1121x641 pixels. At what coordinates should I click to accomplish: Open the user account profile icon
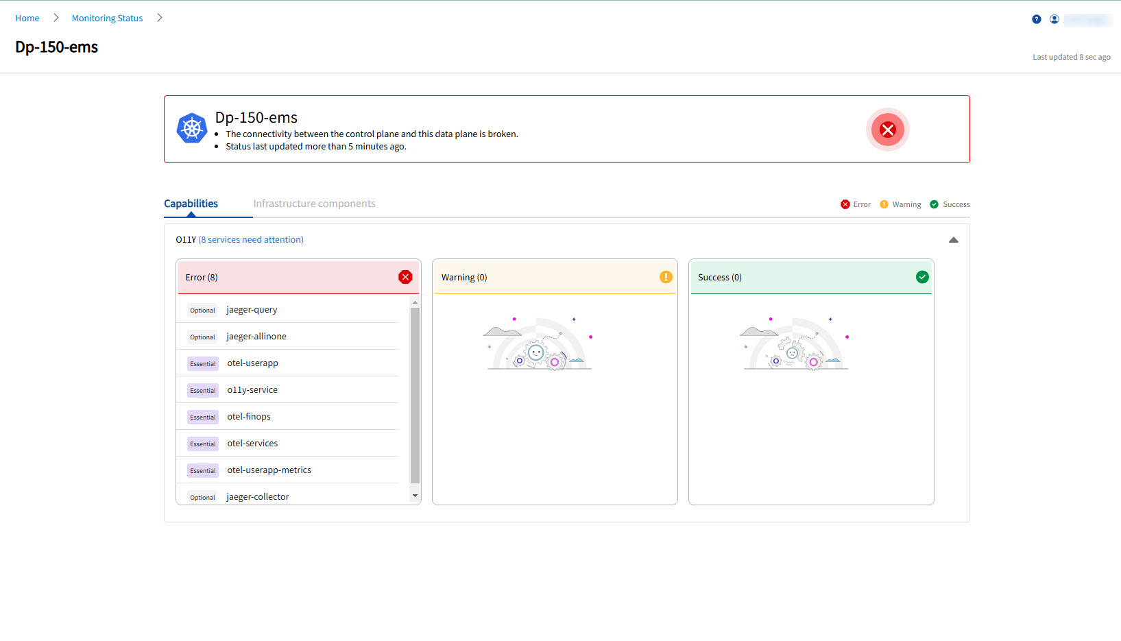click(x=1054, y=19)
